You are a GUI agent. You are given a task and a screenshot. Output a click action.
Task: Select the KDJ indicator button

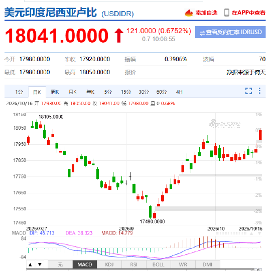[x=109, y=264]
